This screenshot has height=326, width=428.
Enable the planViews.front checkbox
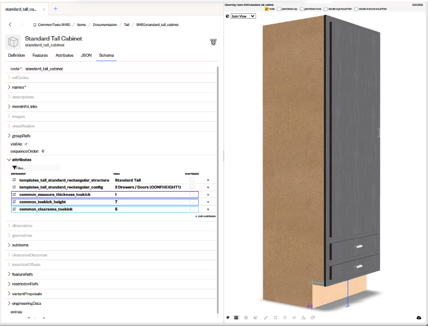tap(301, 9)
